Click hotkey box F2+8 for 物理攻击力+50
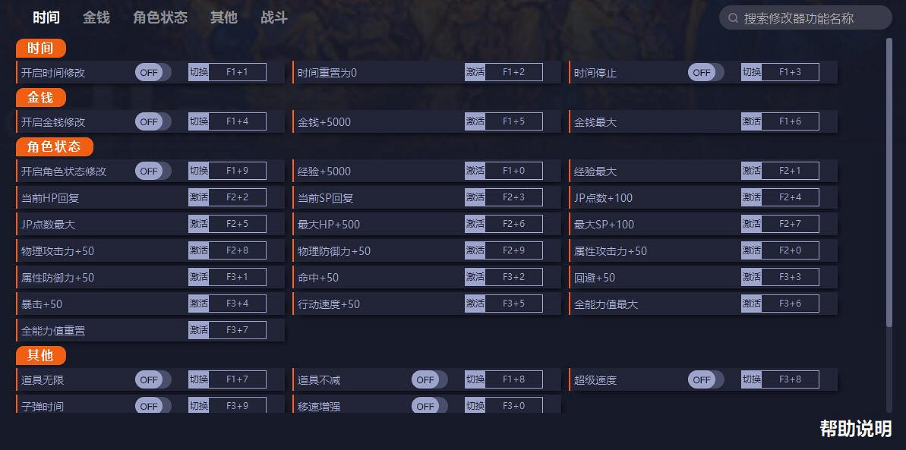This screenshot has width=906, height=450. point(238,250)
